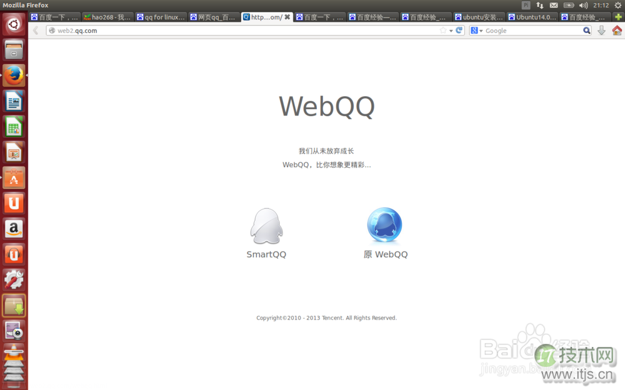Bookmark this page with star icon
Image resolution: width=625 pixels, height=390 pixels.
443,31
